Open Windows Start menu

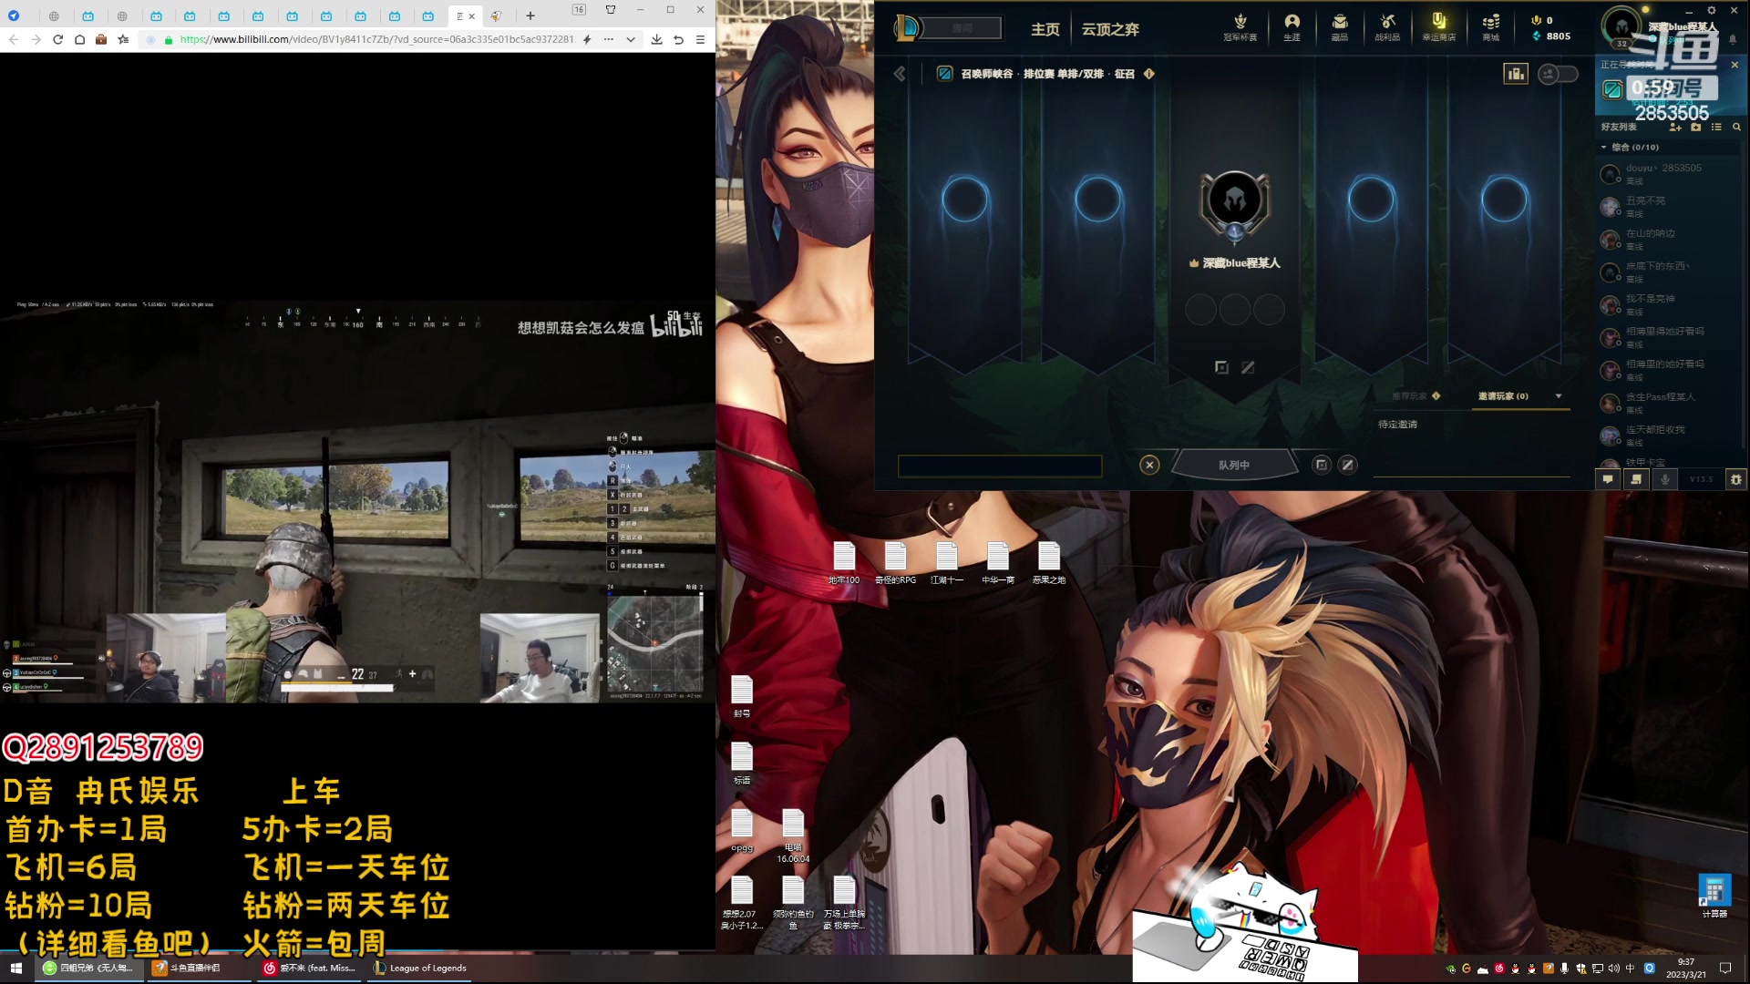15,968
